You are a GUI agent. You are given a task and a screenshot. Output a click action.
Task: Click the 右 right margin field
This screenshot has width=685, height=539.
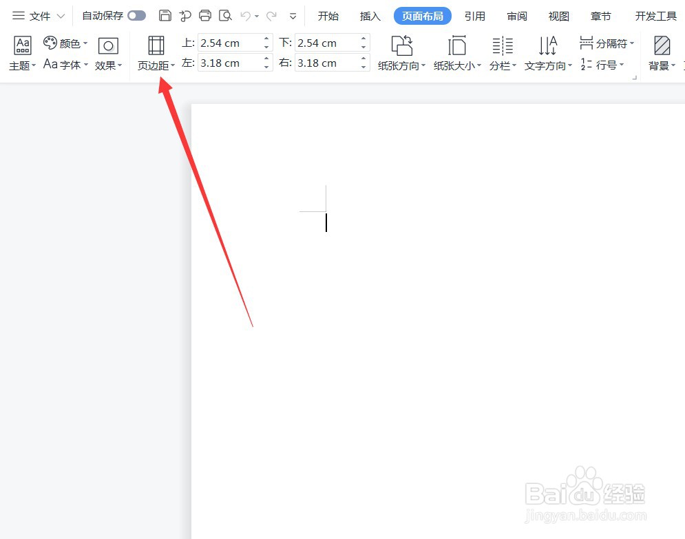pos(326,63)
